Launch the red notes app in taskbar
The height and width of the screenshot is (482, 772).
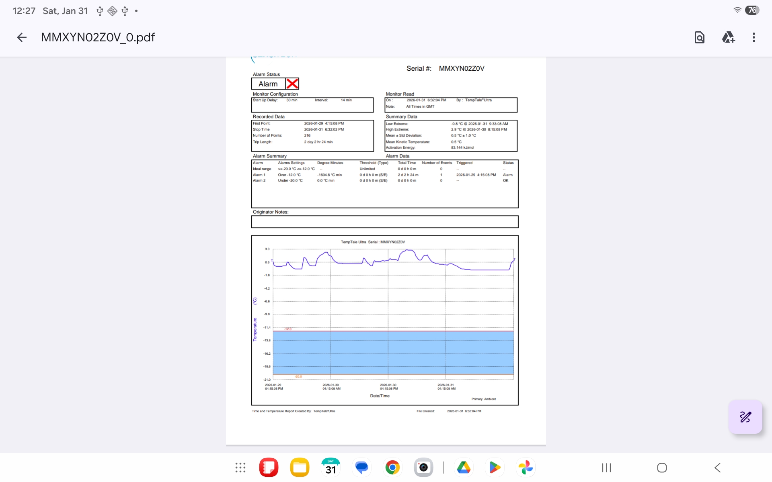tap(269, 468)
